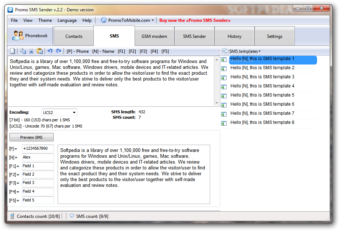Viewport: 340px width, 231px height.
Task: Click the [F5] Field 5 input
Action: [38, 200]
